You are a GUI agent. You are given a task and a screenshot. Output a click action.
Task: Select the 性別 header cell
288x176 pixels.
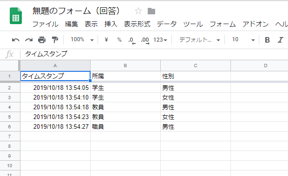click(x=196, y=76)
